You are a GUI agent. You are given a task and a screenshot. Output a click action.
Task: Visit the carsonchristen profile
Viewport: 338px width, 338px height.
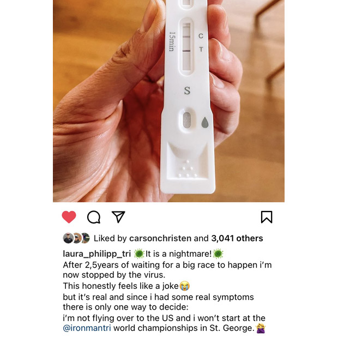point(160,238)
